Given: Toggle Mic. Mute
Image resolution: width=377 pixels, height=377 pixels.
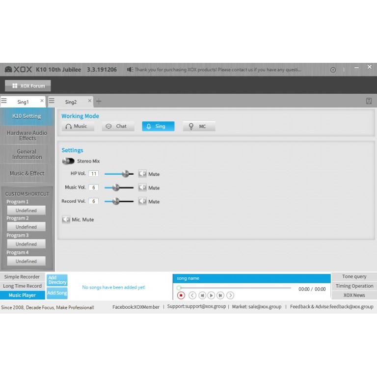Looking at the screenshot, I should pos(66,219).
